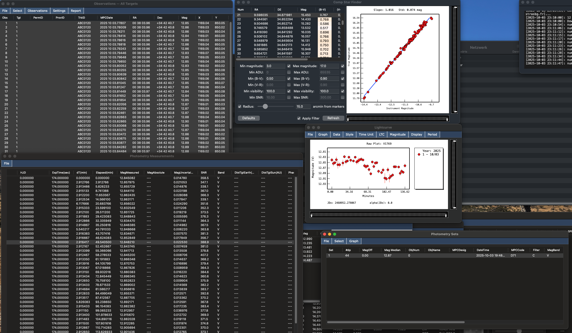Disable the Min magnitude filter checkbox
572x333 pixels.
(x=289, y=66)
